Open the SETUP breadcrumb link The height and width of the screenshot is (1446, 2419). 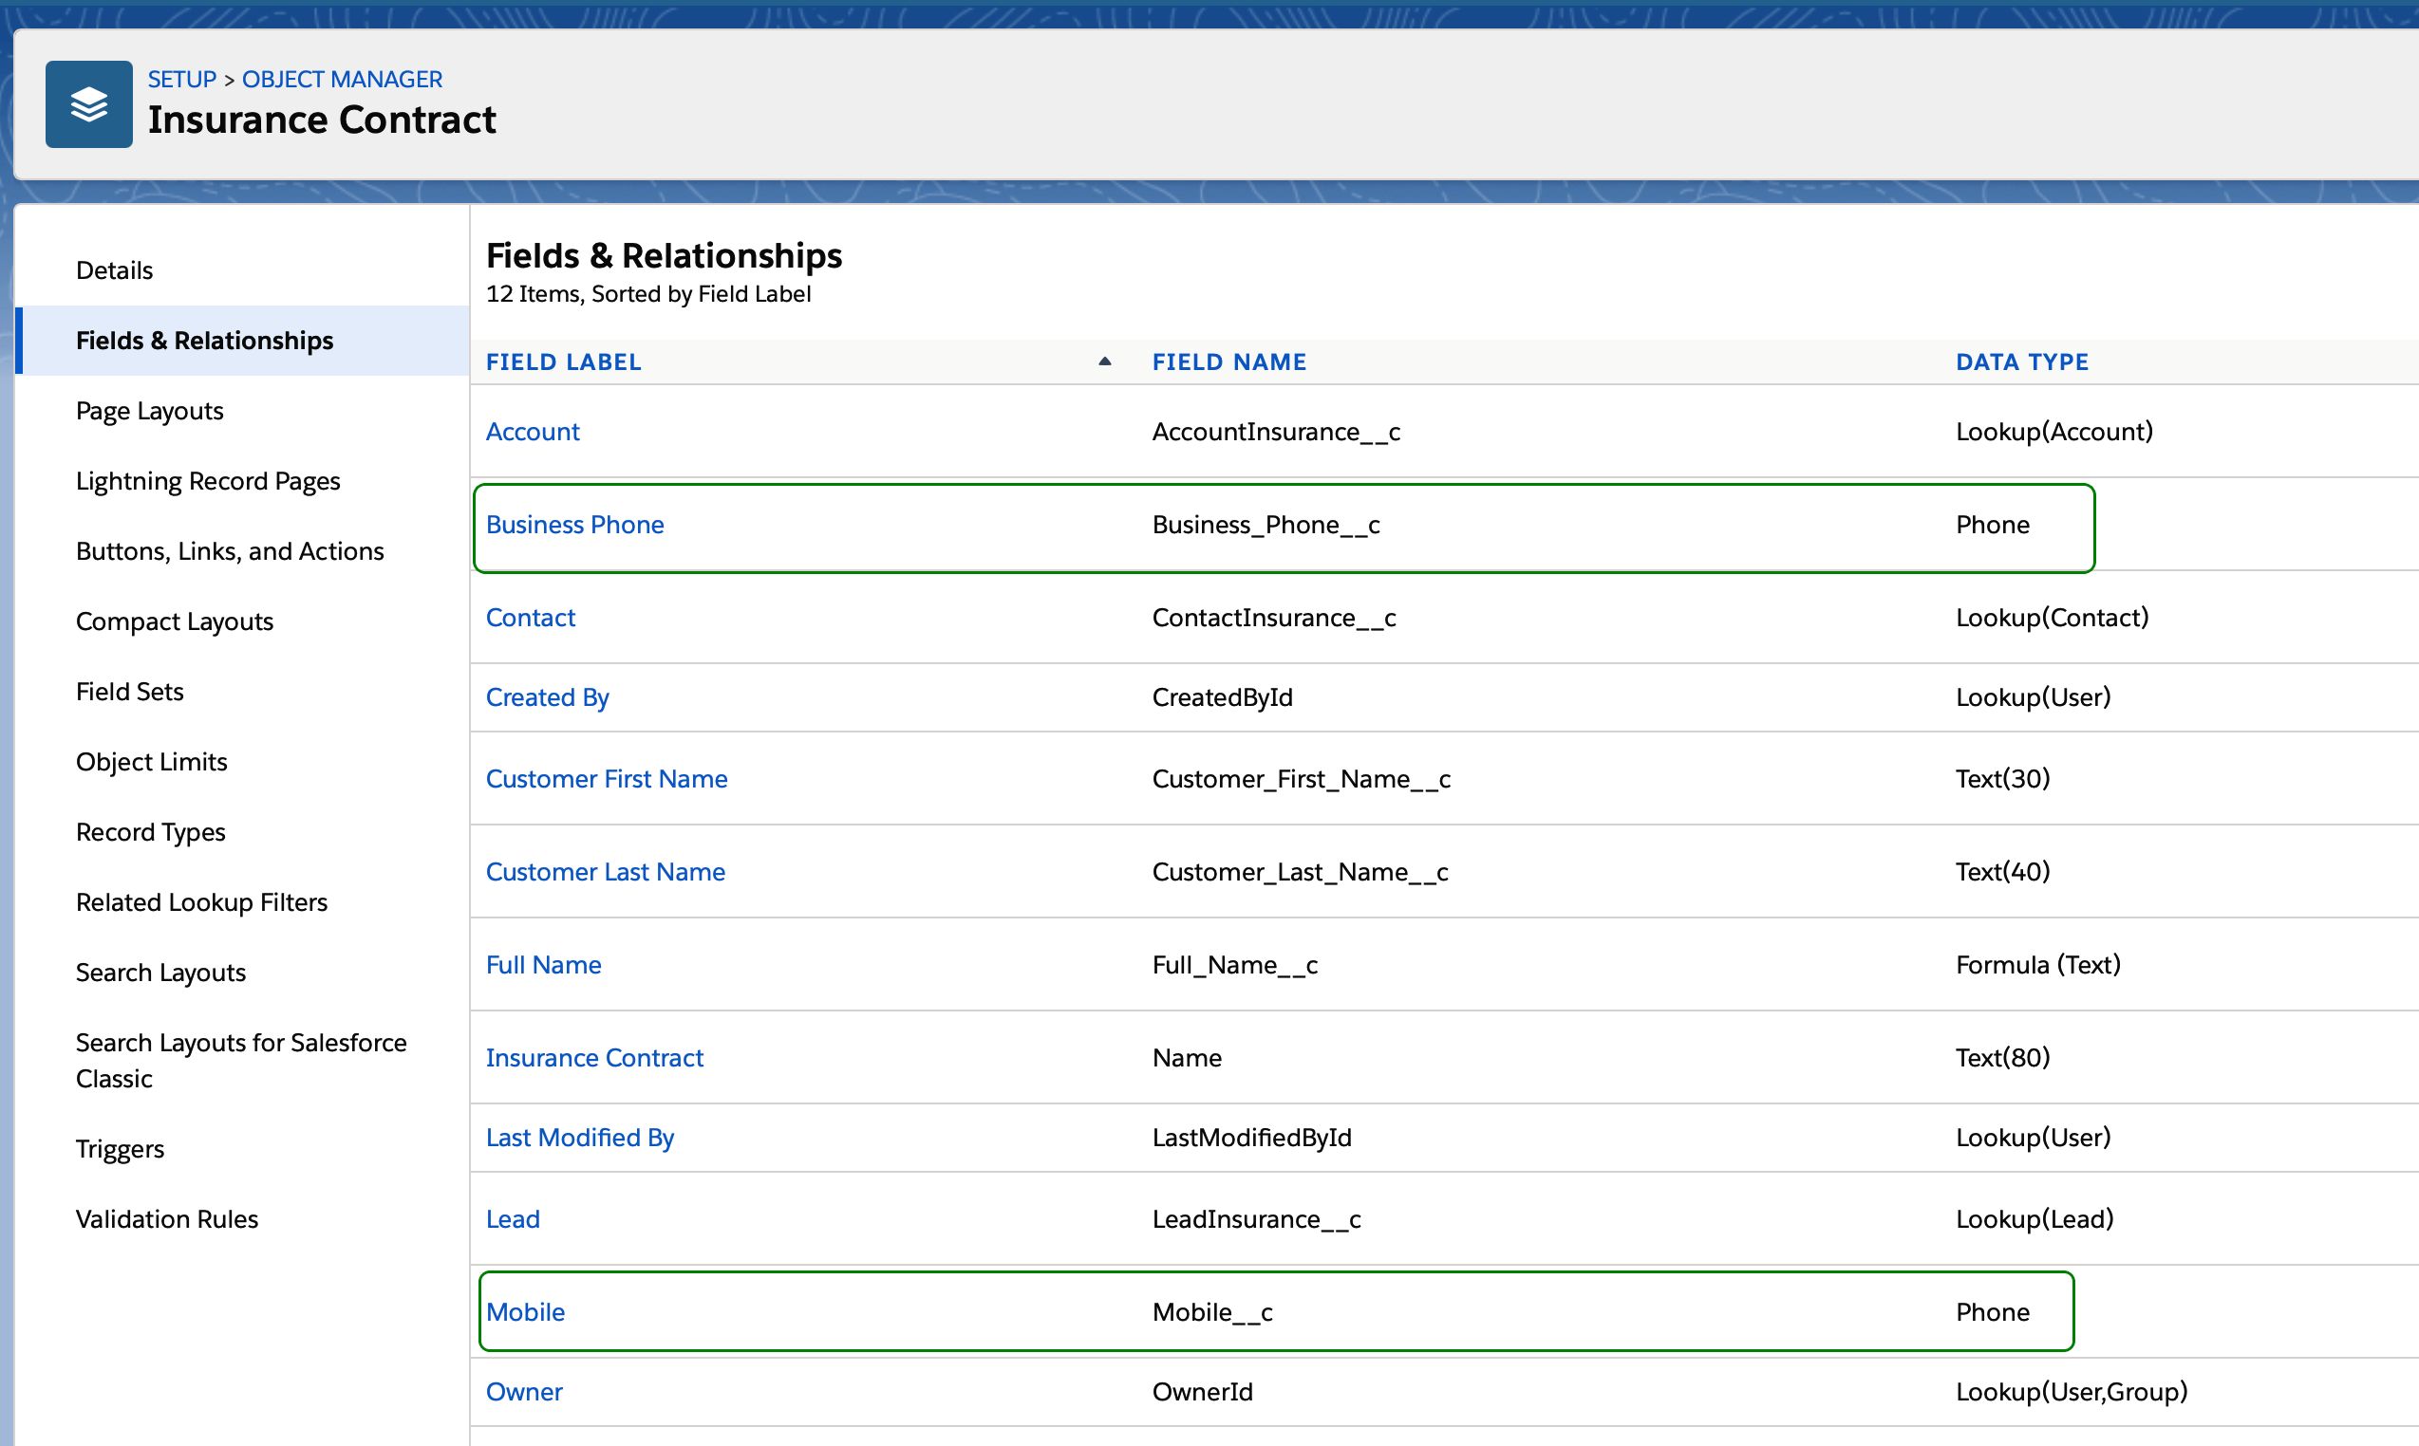click(x=182, y=79)
